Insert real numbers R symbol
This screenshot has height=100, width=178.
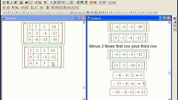point(88,12)
